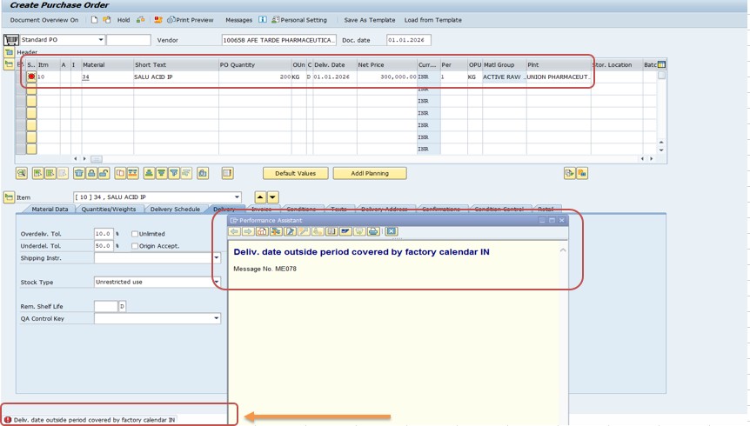The image size is (750, 426).
Task: Select the row checkbox at end of item 10
Action: point(661,77)
